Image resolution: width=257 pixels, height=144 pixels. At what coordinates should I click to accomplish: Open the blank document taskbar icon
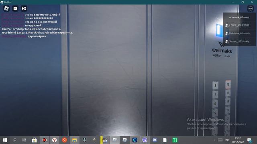coord(165,140)
